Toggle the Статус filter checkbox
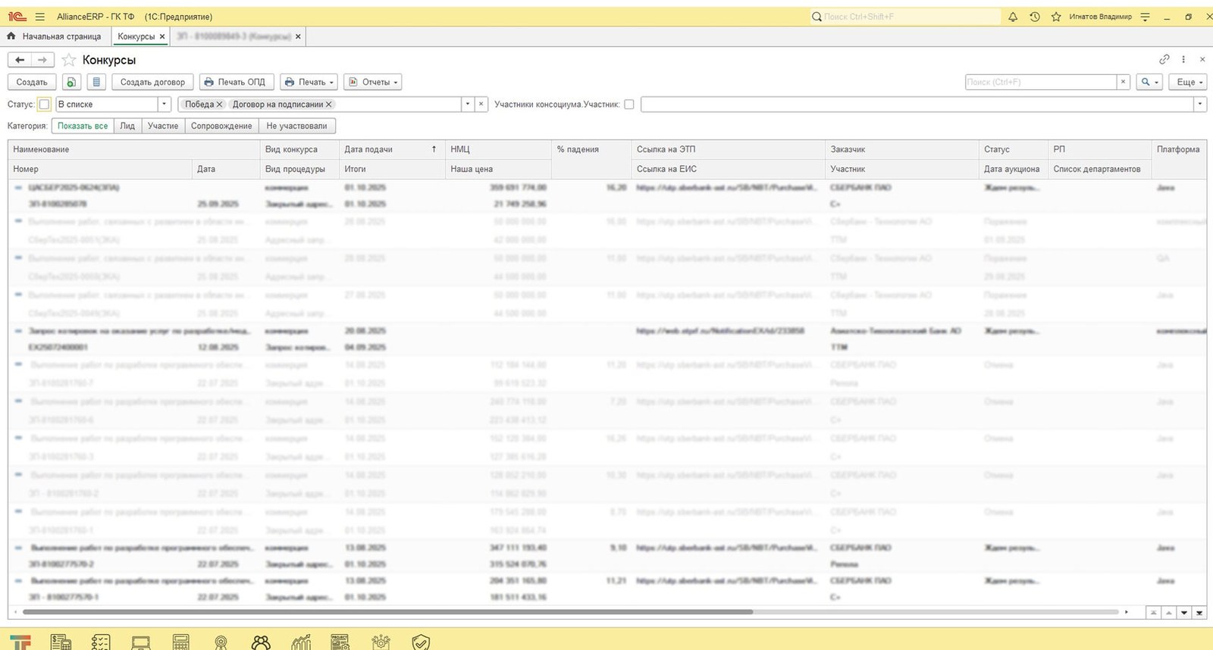The width and height of the screenshot is (1213, 650). click(x=44, y=105)
